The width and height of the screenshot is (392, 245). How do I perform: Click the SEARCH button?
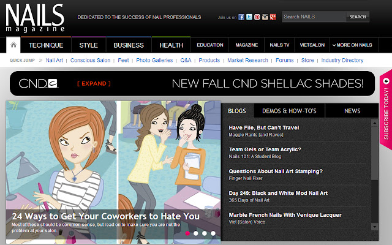pyautogui.click(x=358, y=17)
